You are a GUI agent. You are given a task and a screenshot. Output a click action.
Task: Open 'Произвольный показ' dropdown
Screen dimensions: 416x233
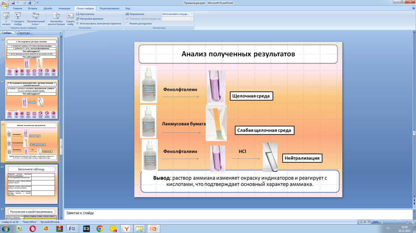tap(36, 19)
